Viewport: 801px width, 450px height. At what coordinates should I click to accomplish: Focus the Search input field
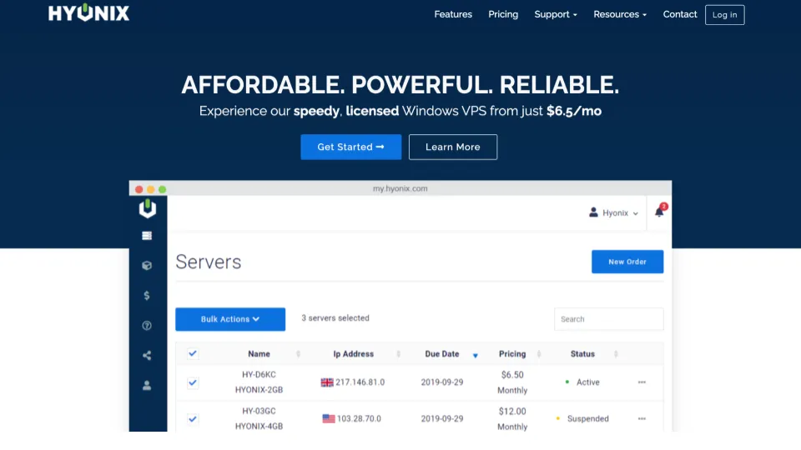(x=609, y=319)
